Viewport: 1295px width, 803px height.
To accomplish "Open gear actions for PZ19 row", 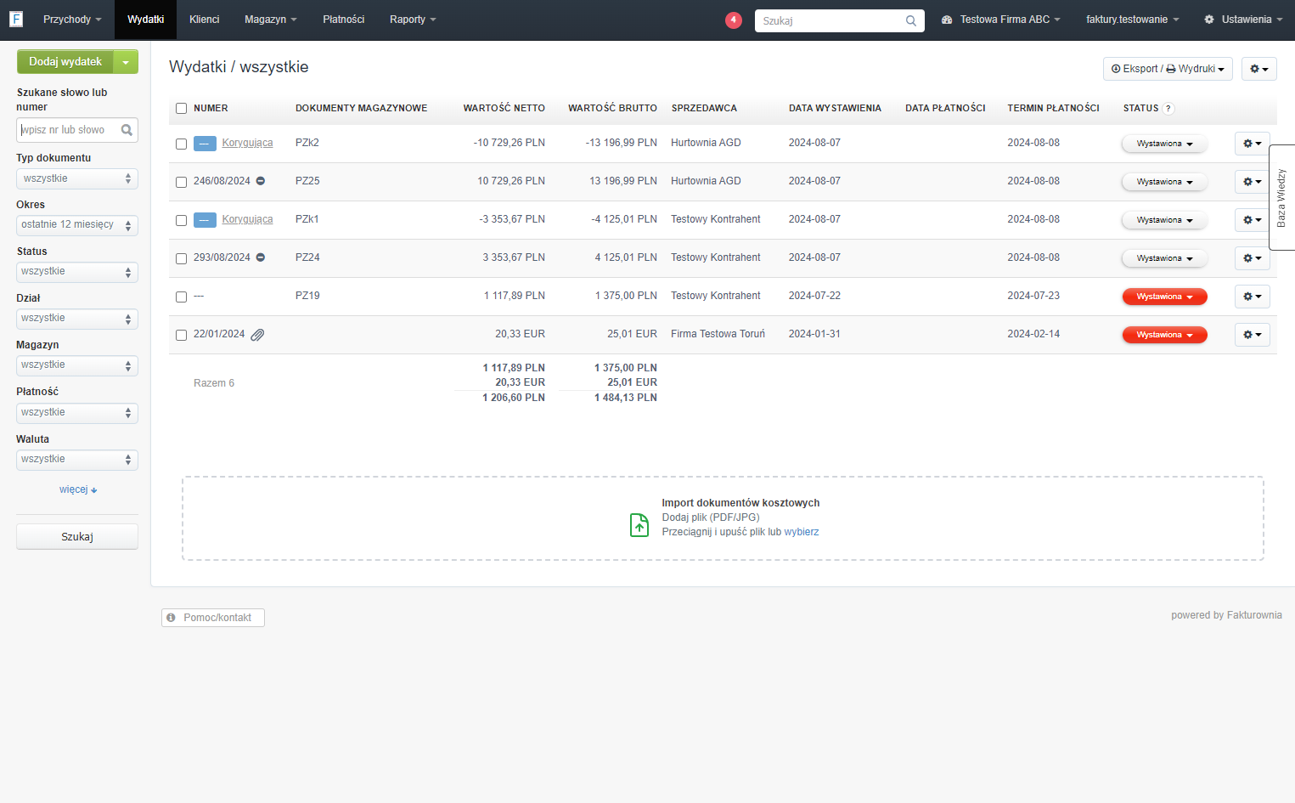I will (1253, 297).
